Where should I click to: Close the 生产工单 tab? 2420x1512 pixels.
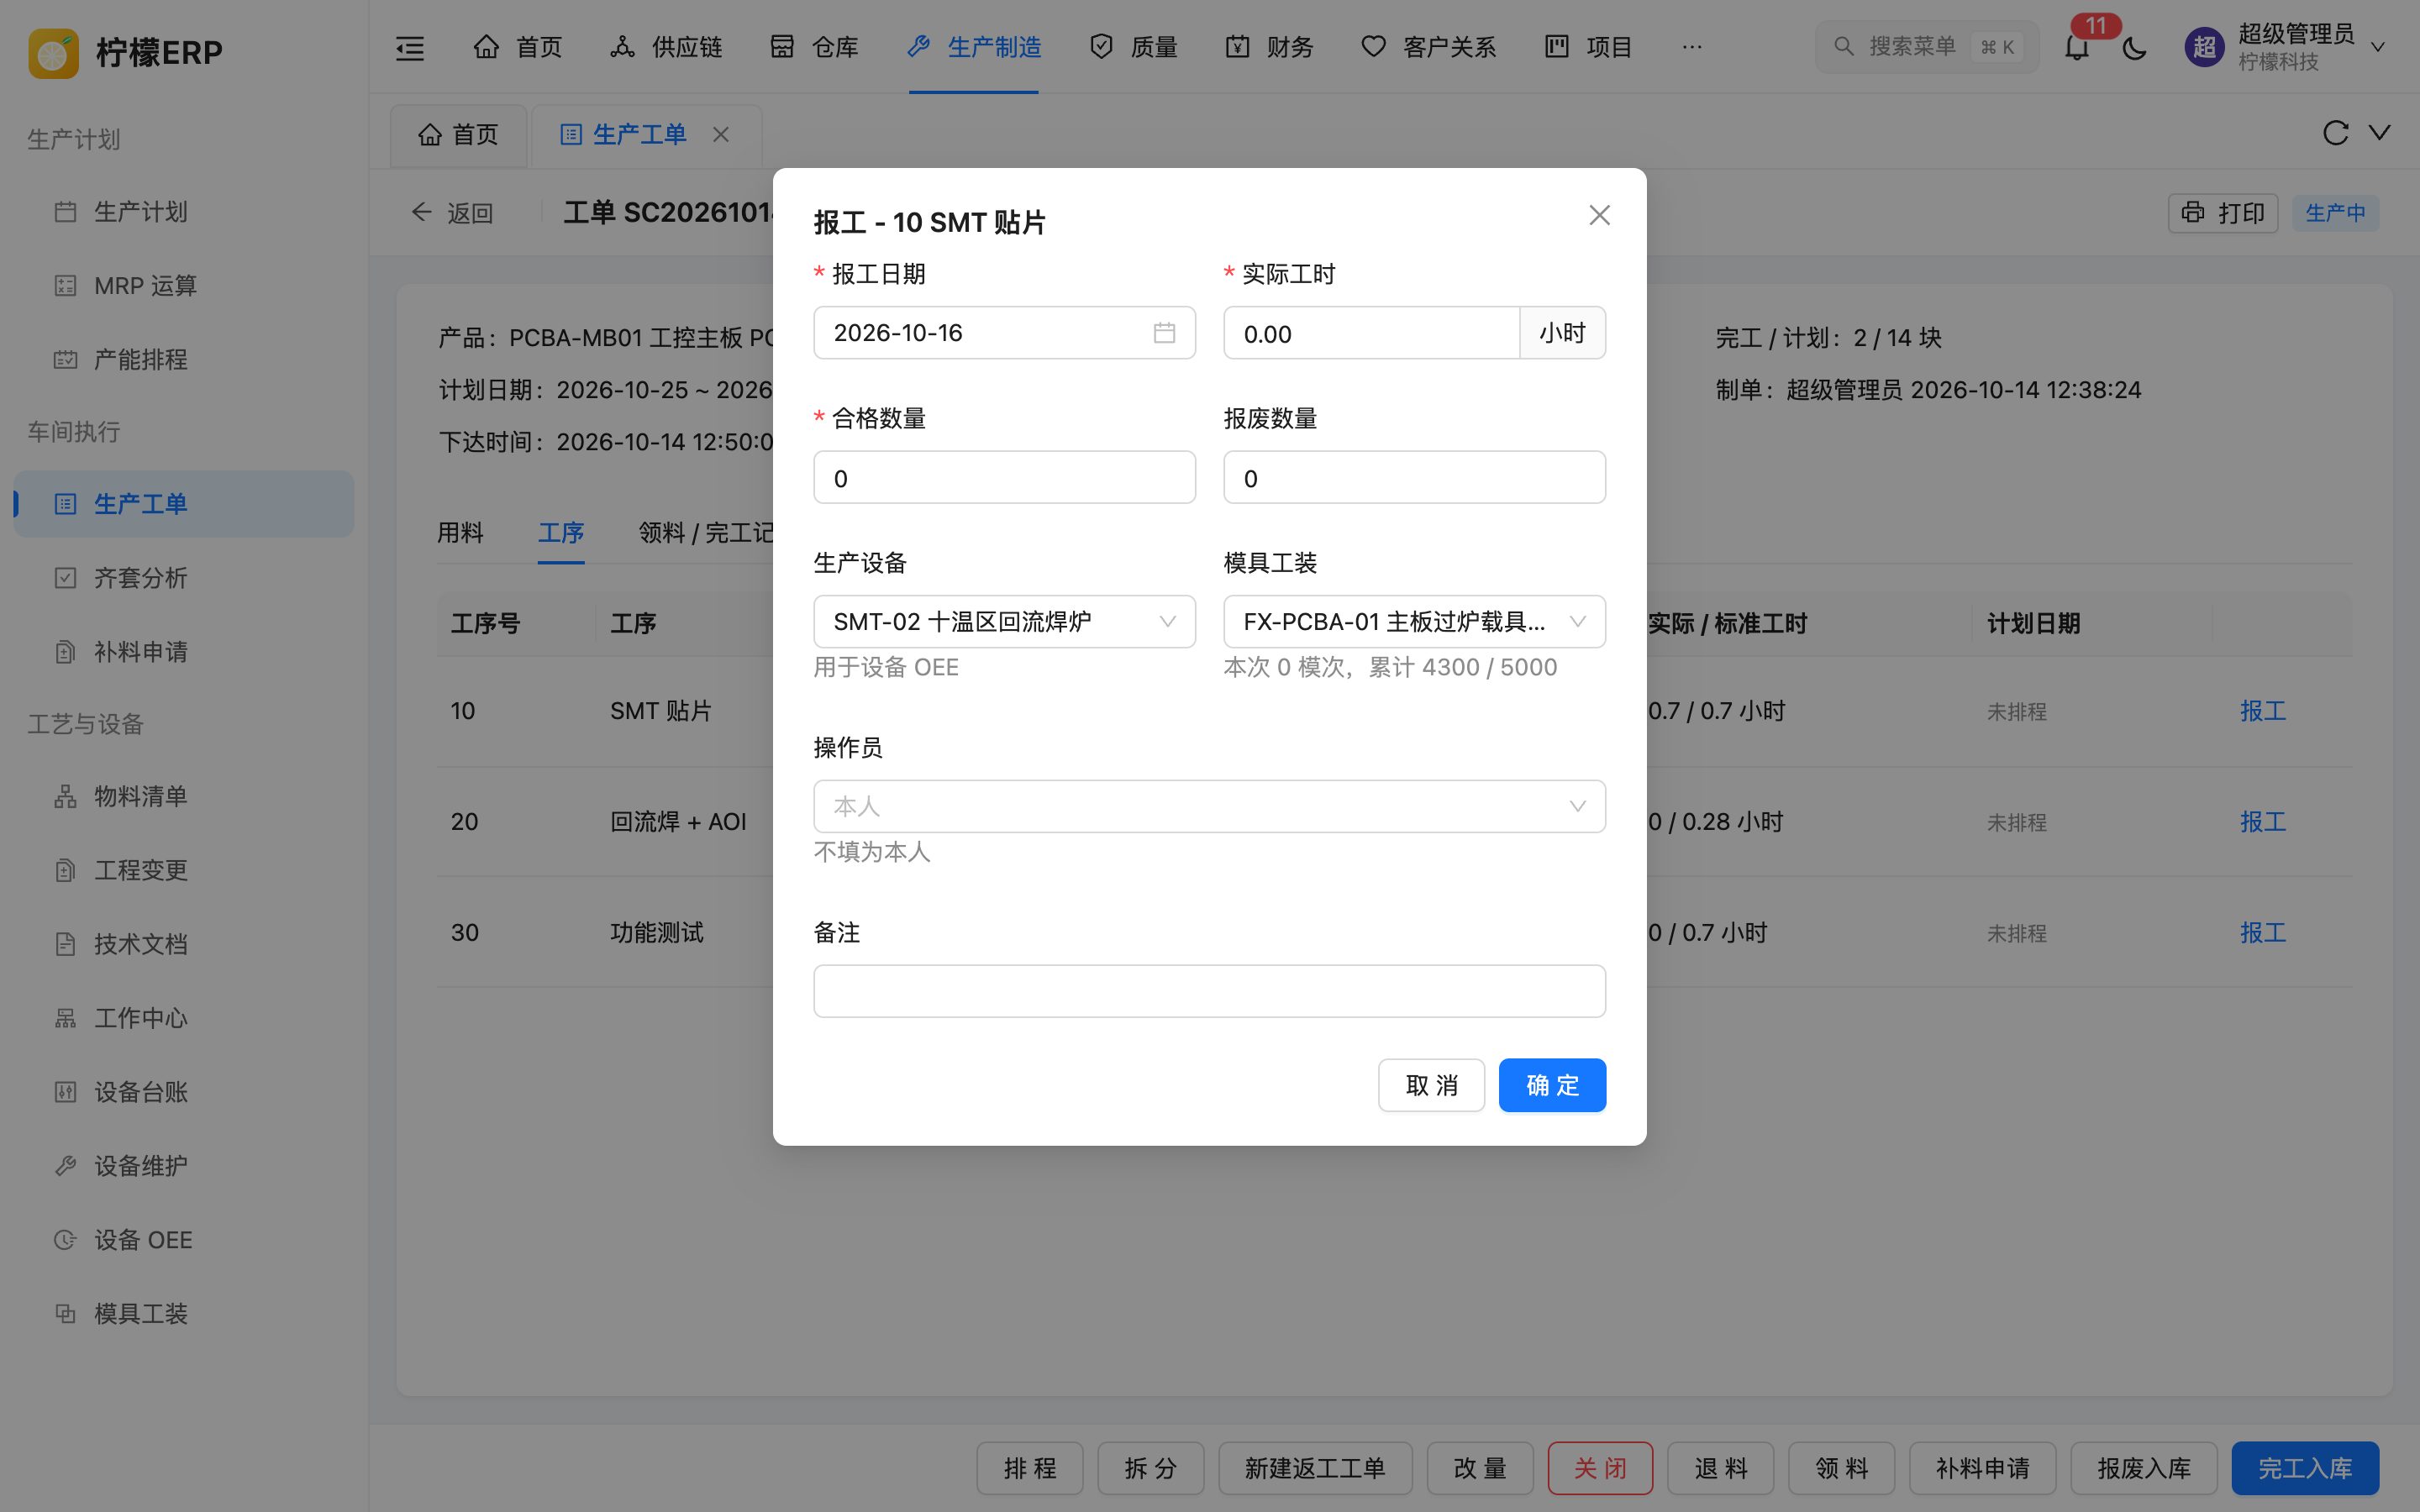[x=721, y=134]
